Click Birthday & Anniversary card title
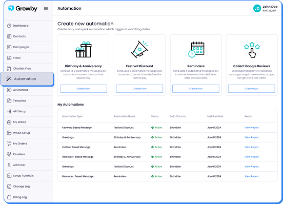This screenshot has width=283, height=204. tap(84, 66)
